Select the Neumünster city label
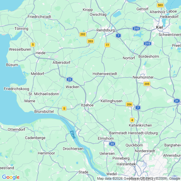181x181 pixels. pyautogui.click(x=143, y=77)
